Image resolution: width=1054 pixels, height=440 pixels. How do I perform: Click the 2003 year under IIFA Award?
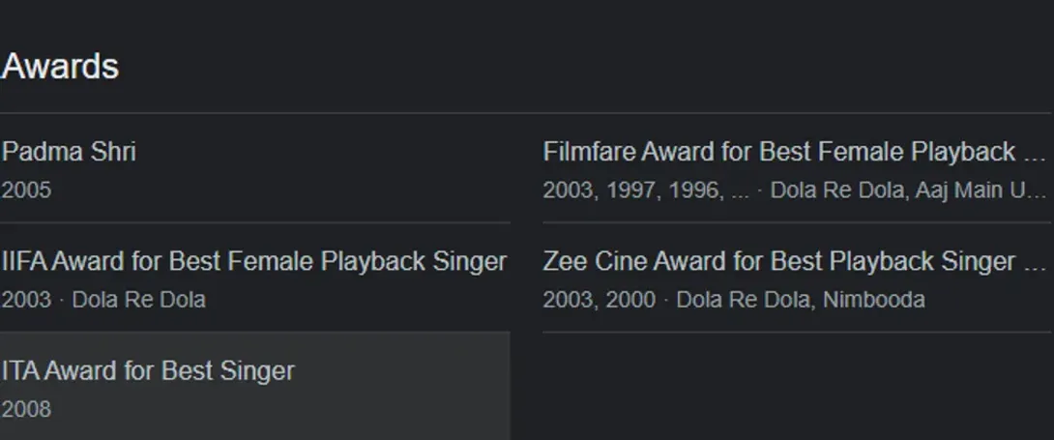tap(26, 300)
